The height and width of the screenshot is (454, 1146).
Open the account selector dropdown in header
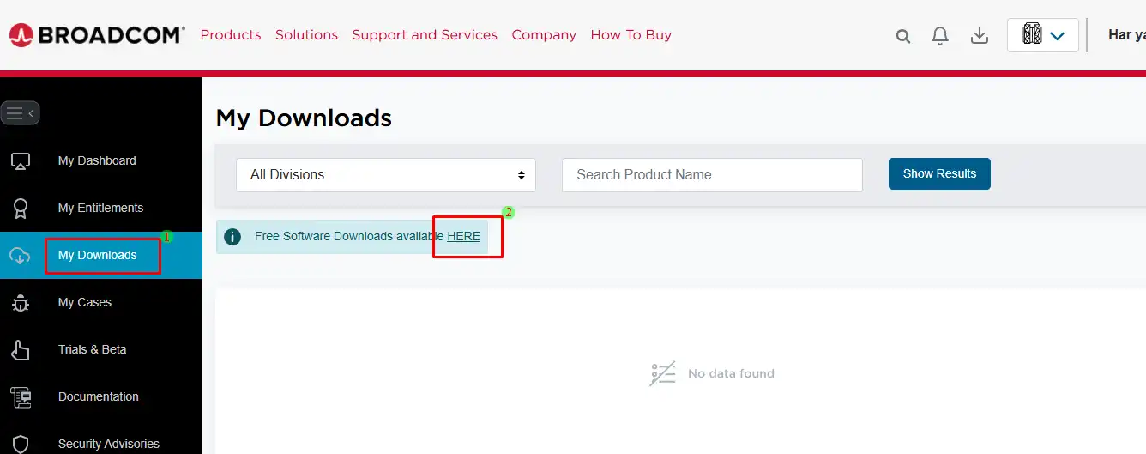tap(1042, 35)
